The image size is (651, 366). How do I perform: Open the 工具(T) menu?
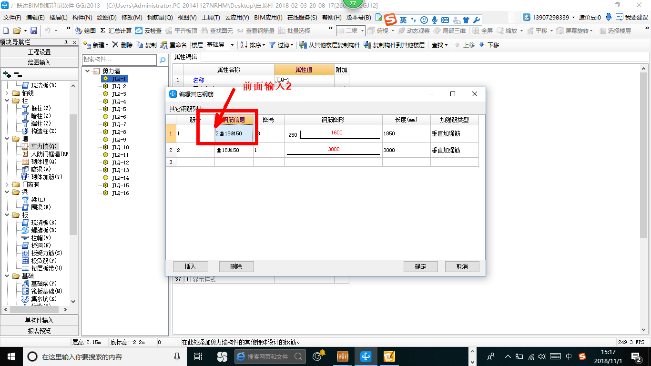coord(211,18)
